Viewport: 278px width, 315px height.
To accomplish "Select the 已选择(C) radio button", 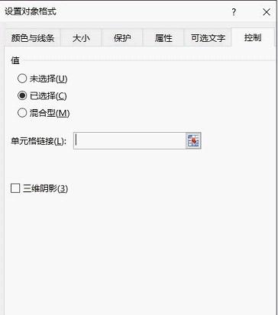I will 22,95.
